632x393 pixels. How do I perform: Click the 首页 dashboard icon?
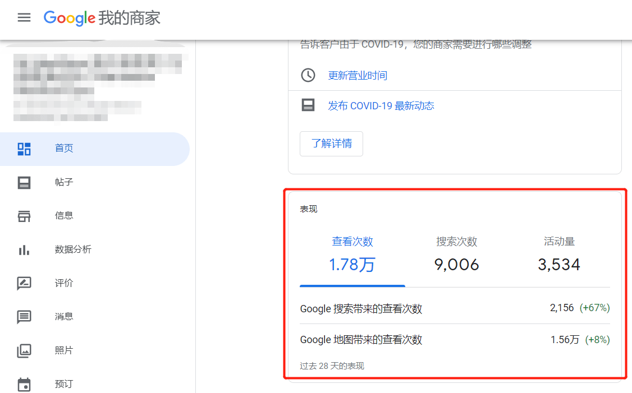[24, 149]
